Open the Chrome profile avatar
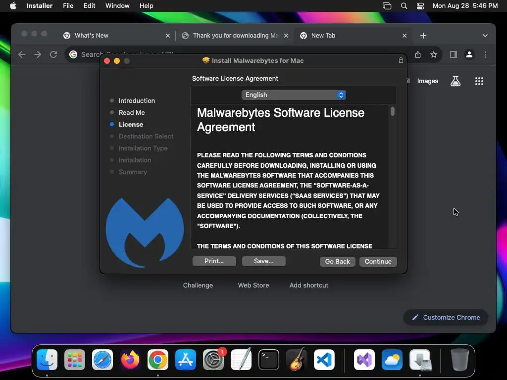507x380 pixels. pos(469,54)
